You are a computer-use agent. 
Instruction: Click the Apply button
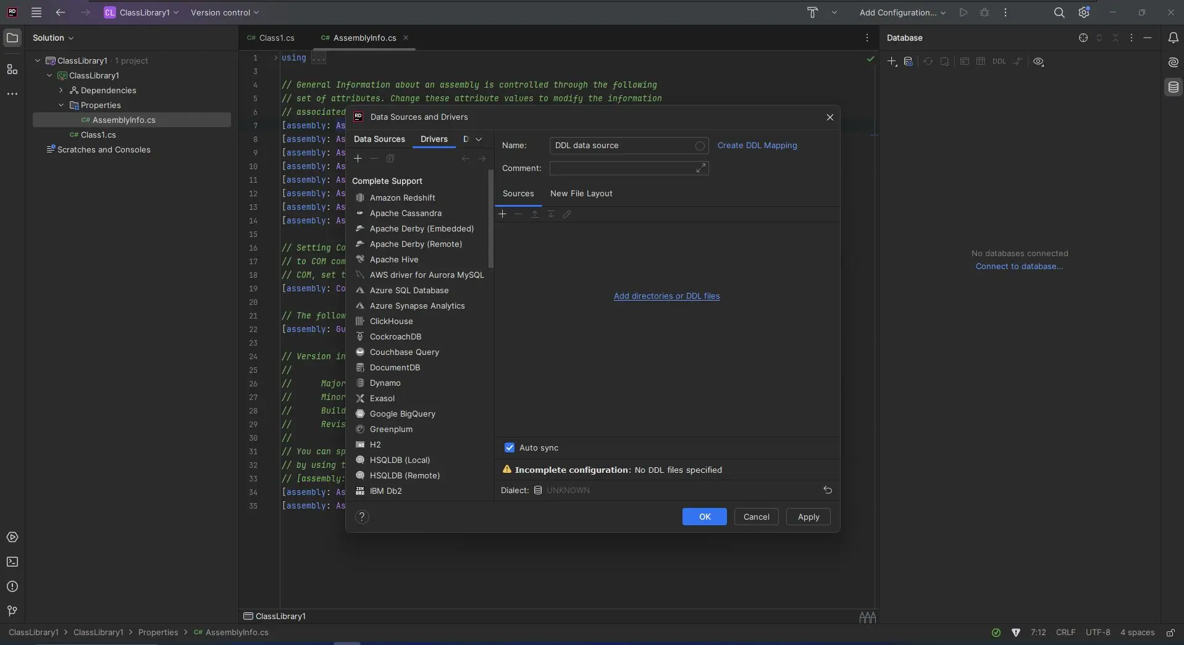tap(808, 517)
